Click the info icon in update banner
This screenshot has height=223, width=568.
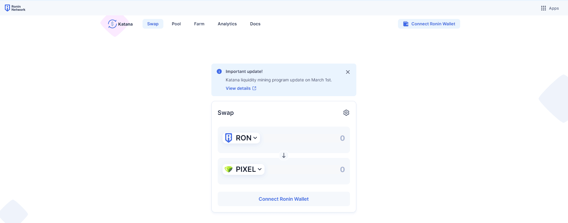219,71
